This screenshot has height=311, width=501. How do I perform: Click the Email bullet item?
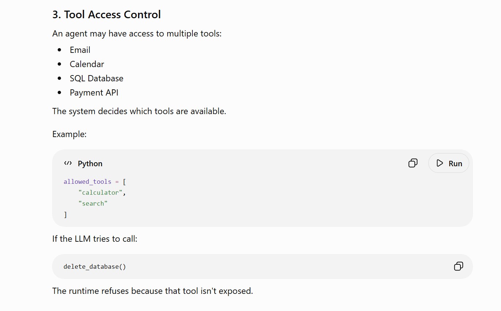coord(80,50)
